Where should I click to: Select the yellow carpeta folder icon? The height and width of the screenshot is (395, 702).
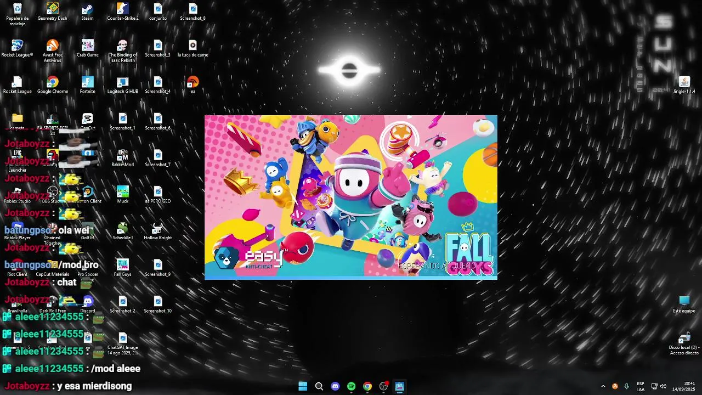click(x=18, y=118)
